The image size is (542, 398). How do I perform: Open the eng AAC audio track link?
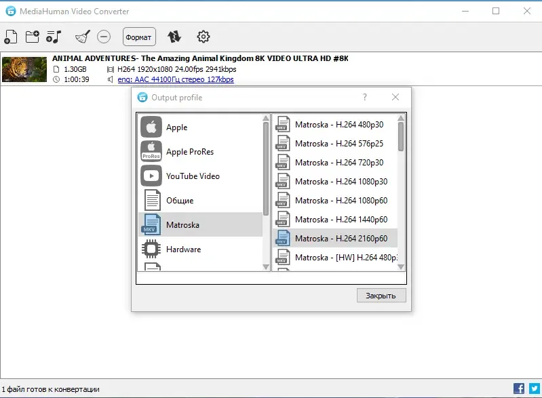pos(176,79)
